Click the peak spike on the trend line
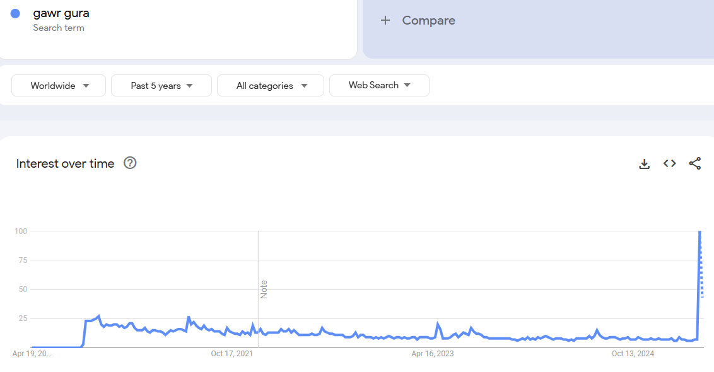The height and width of the screenshot is (372, 714). pos(700,233)
